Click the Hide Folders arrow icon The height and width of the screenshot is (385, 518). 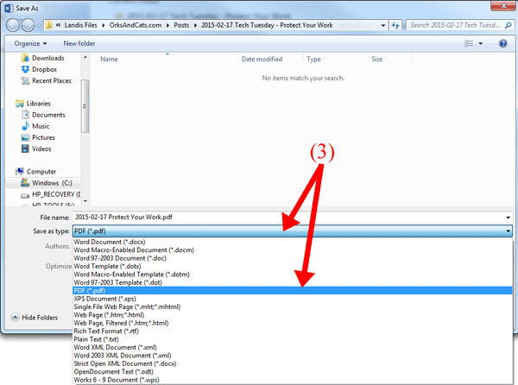pyautogui.click(x=16, y=318)
